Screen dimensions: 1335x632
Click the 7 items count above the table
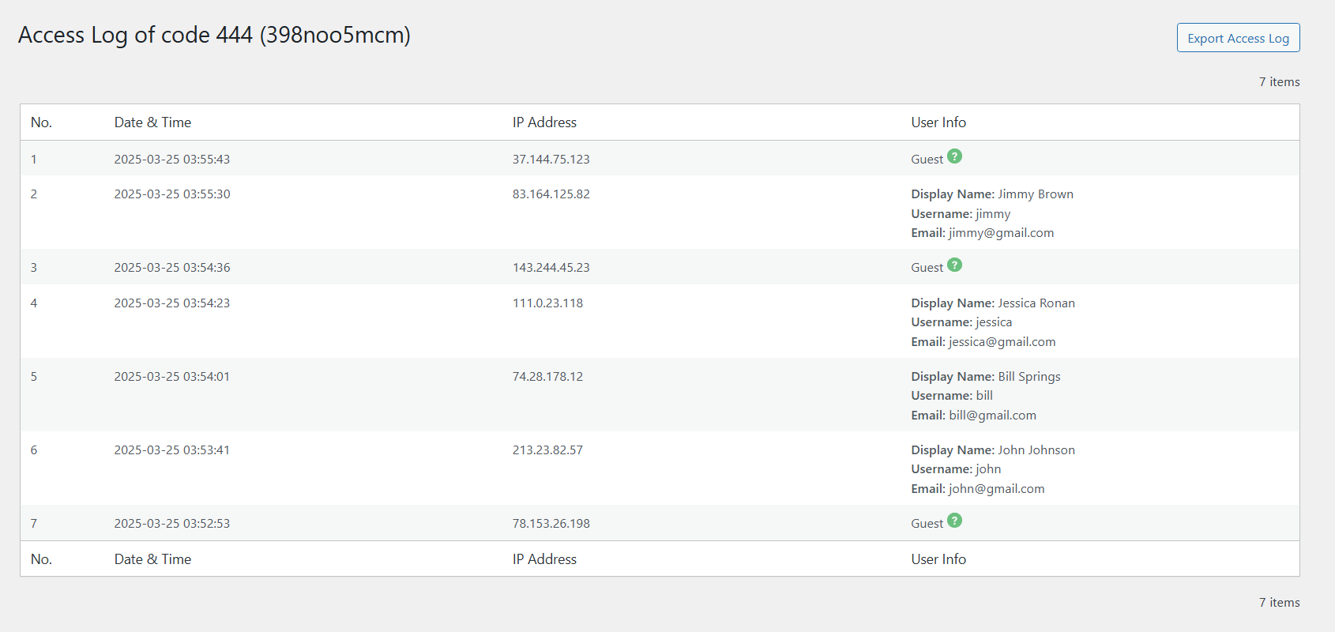pos(1279,82)
